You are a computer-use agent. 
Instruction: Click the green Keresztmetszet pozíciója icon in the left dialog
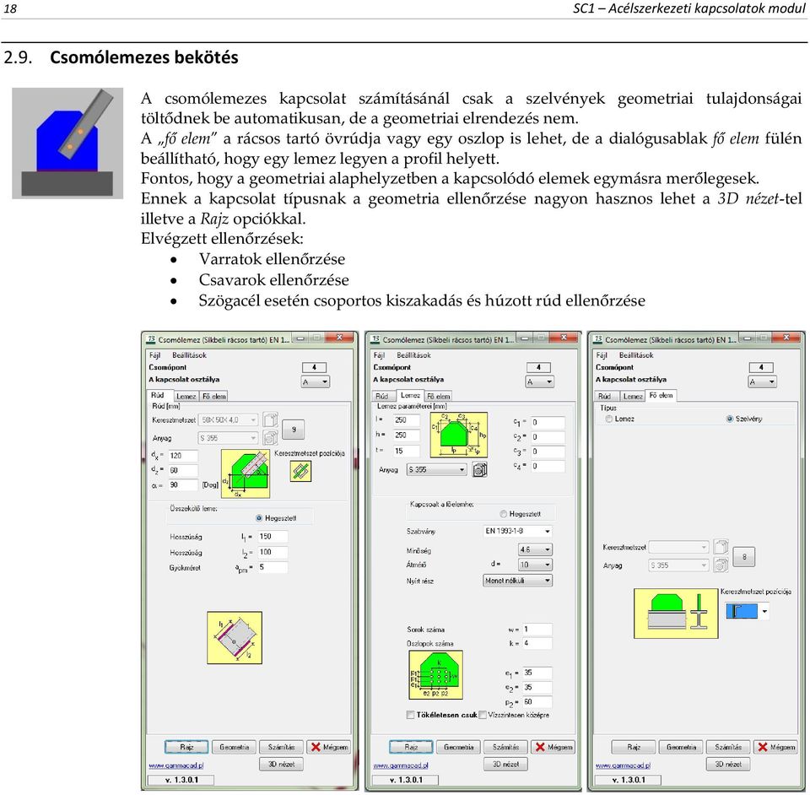[x=300, y=471]
